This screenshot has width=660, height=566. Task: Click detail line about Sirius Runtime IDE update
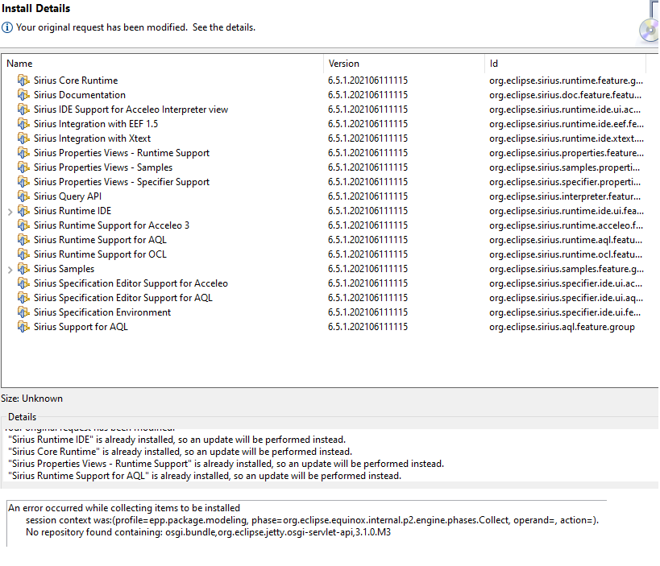[176, 440]
